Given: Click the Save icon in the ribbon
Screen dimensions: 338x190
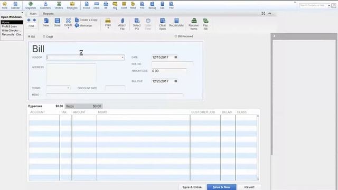Looking at the screenshot, I should pos(57,22).
